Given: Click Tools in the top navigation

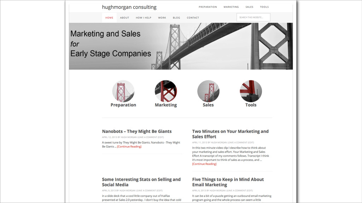Looking at the screenshot, I should (x=264, y=7).
